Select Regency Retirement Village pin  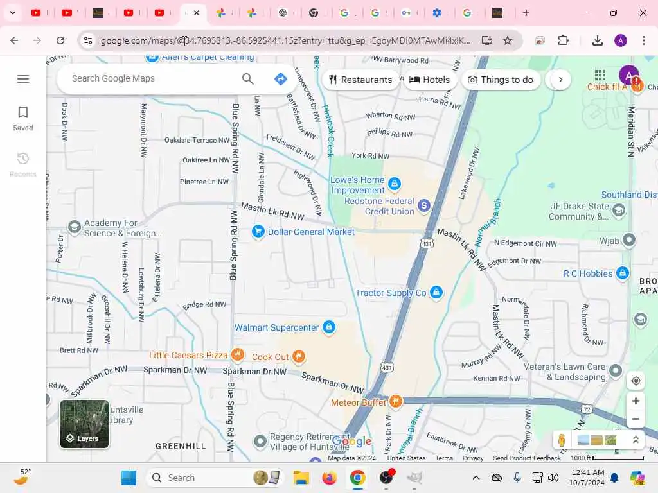(260, 442)
